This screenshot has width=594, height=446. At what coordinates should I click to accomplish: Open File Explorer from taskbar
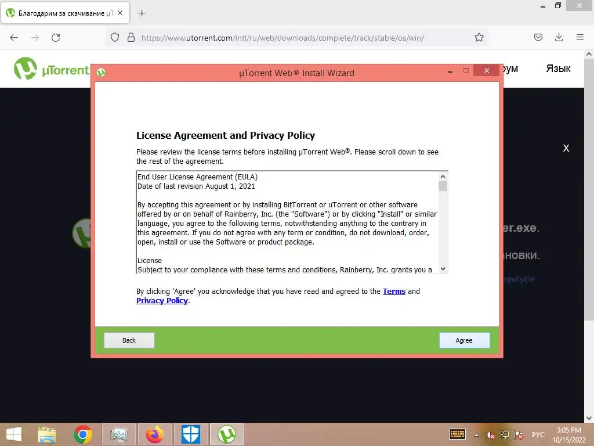[47, 434]
